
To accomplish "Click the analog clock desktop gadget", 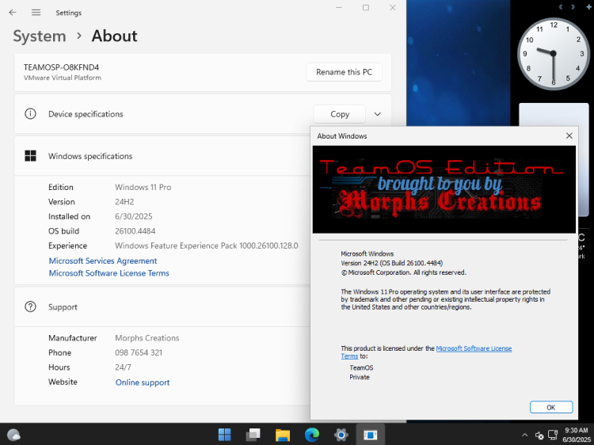I will click(553, 54).
